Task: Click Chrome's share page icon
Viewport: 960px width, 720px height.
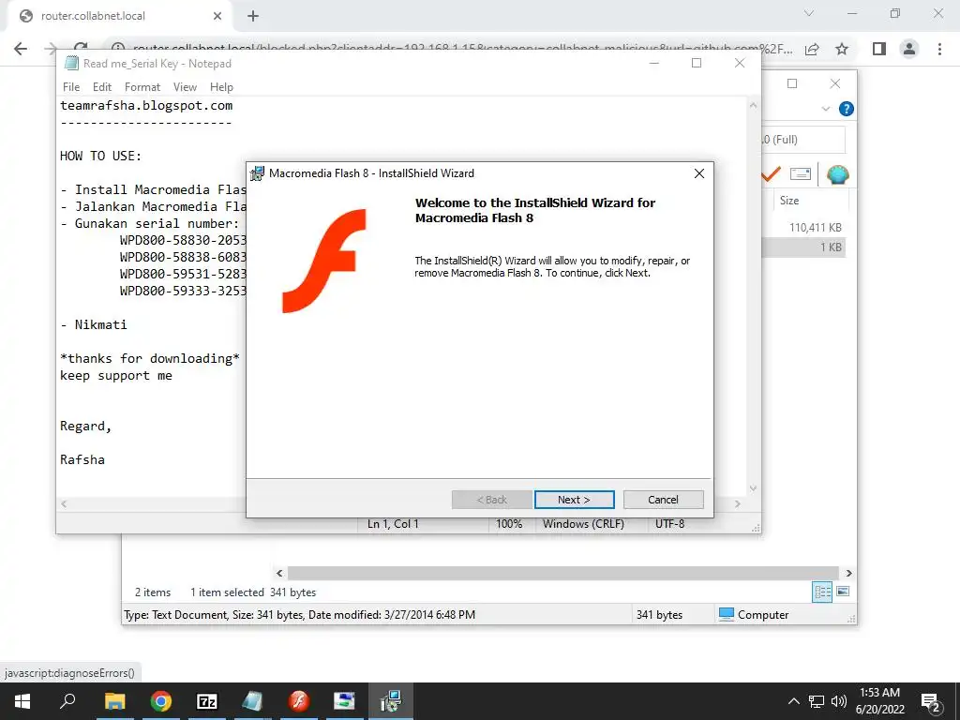Action: (812, 49)
